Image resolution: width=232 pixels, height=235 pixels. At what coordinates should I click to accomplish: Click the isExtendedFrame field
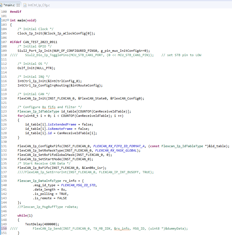62,124
